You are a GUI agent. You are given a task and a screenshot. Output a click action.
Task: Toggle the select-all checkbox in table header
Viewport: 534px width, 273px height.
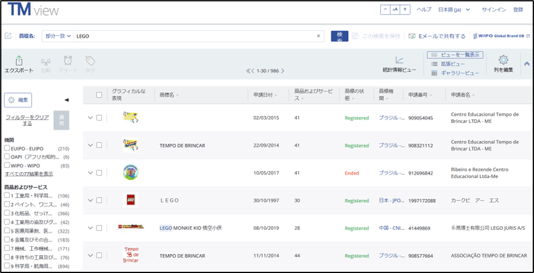pos(99,95)
